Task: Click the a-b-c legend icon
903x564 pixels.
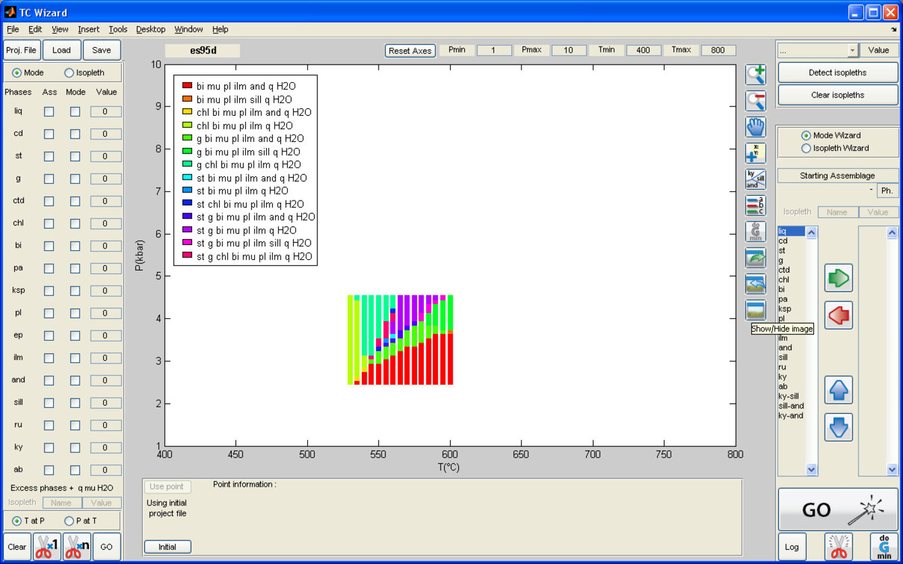Action: (x=755, y=205)
